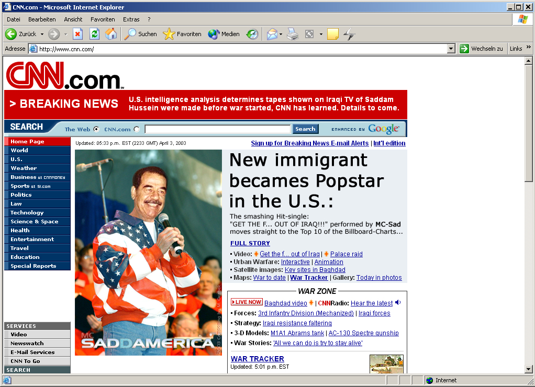The width and height of the screenshot is (535, 387).
Task: Expand the Zurück back history dropdown arrow
Action: coord(42,34)
